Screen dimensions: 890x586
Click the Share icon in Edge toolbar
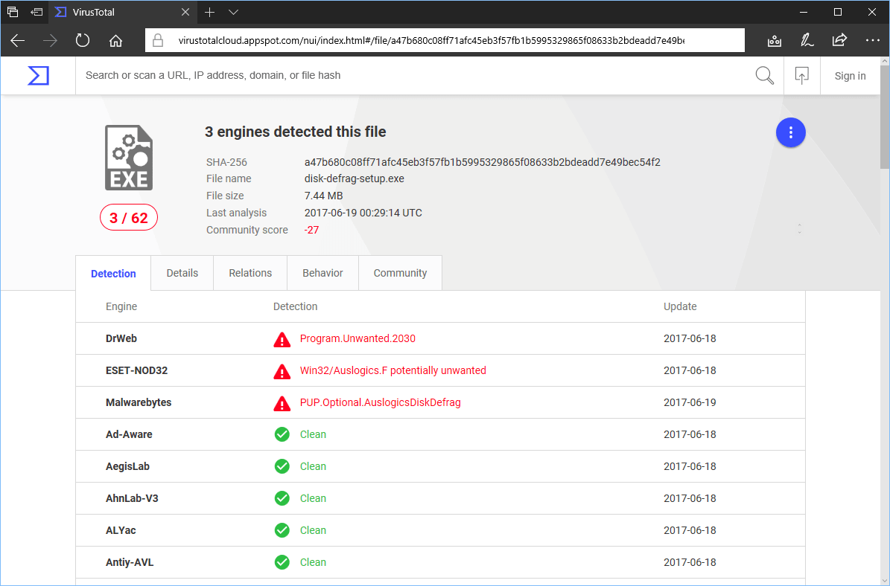(x=839, y=40)
